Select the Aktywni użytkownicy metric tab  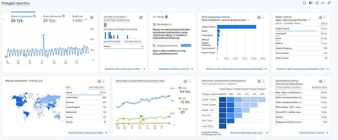pyautogui.click(x=22, y=16)
